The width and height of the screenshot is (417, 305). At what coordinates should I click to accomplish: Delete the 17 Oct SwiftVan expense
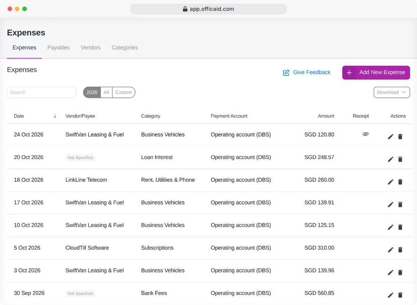(400, 205)
